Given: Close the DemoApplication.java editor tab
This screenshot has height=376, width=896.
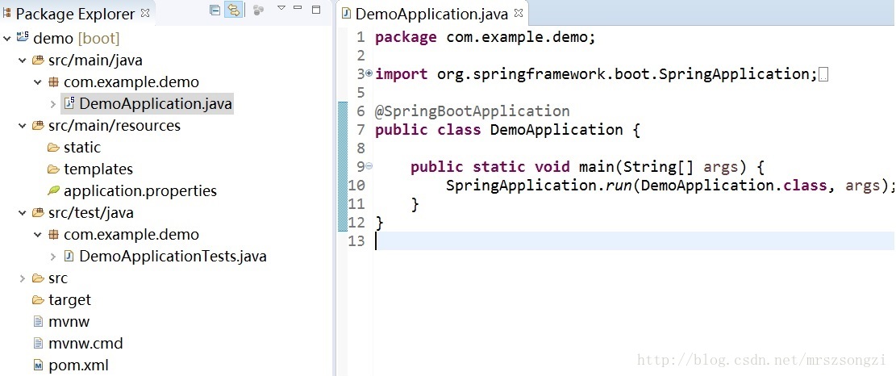Looking at the screenshot, I should point(519,13).
